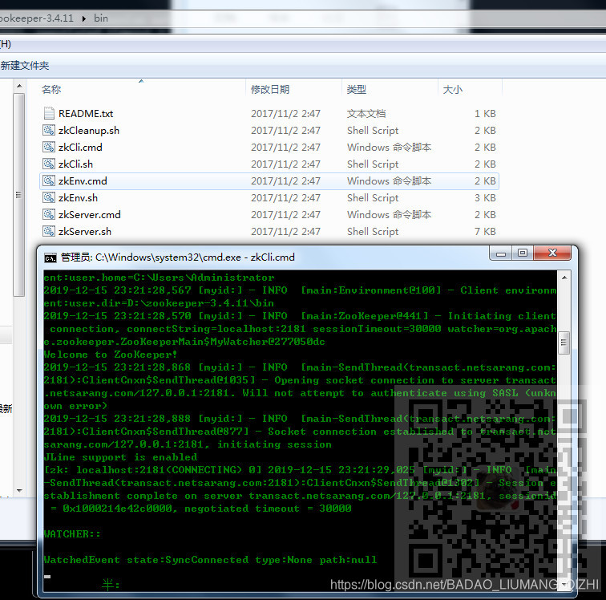Click README.txt type cell 文本文档
The height and width of the screenshot is (600, 606).
click(x=366, y=114)
